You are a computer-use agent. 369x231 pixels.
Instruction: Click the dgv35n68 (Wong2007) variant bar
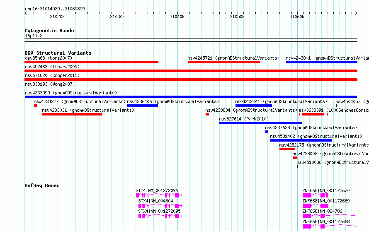pyautogui.click(x=91, y=62)
